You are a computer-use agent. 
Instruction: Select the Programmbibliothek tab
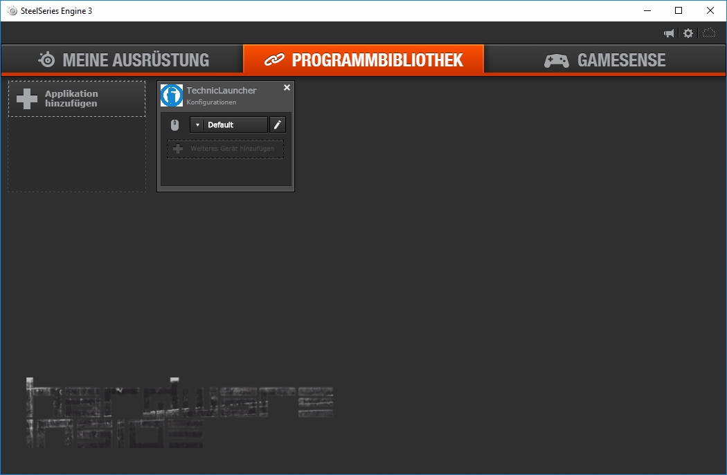point(363,60)
